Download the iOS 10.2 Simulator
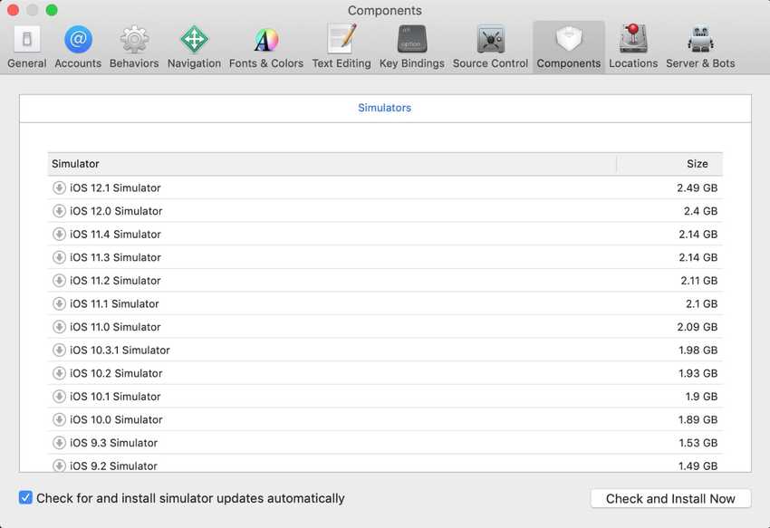Screen dimensions: 770x528 (59, 373)
